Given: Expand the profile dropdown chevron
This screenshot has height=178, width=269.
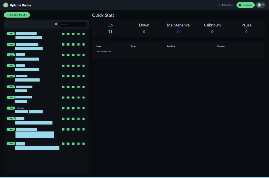Looking at the screenshot, I should click(x=263, y=5).
